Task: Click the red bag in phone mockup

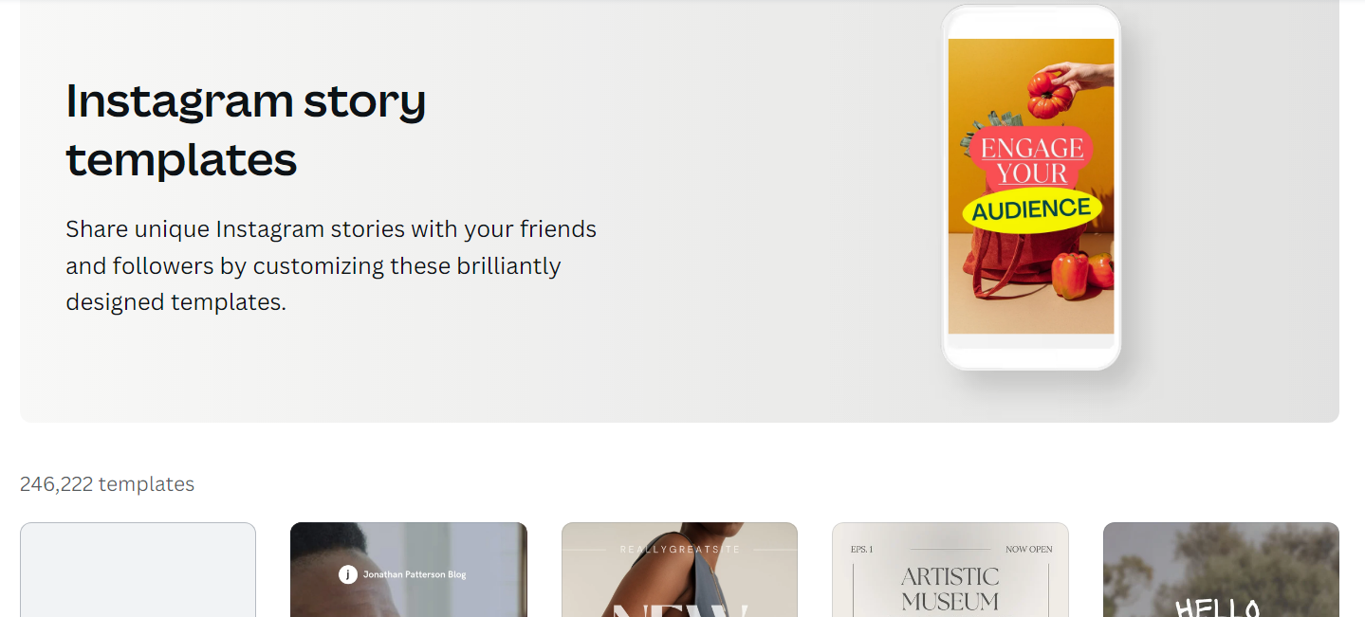Action: point(1012,263)
